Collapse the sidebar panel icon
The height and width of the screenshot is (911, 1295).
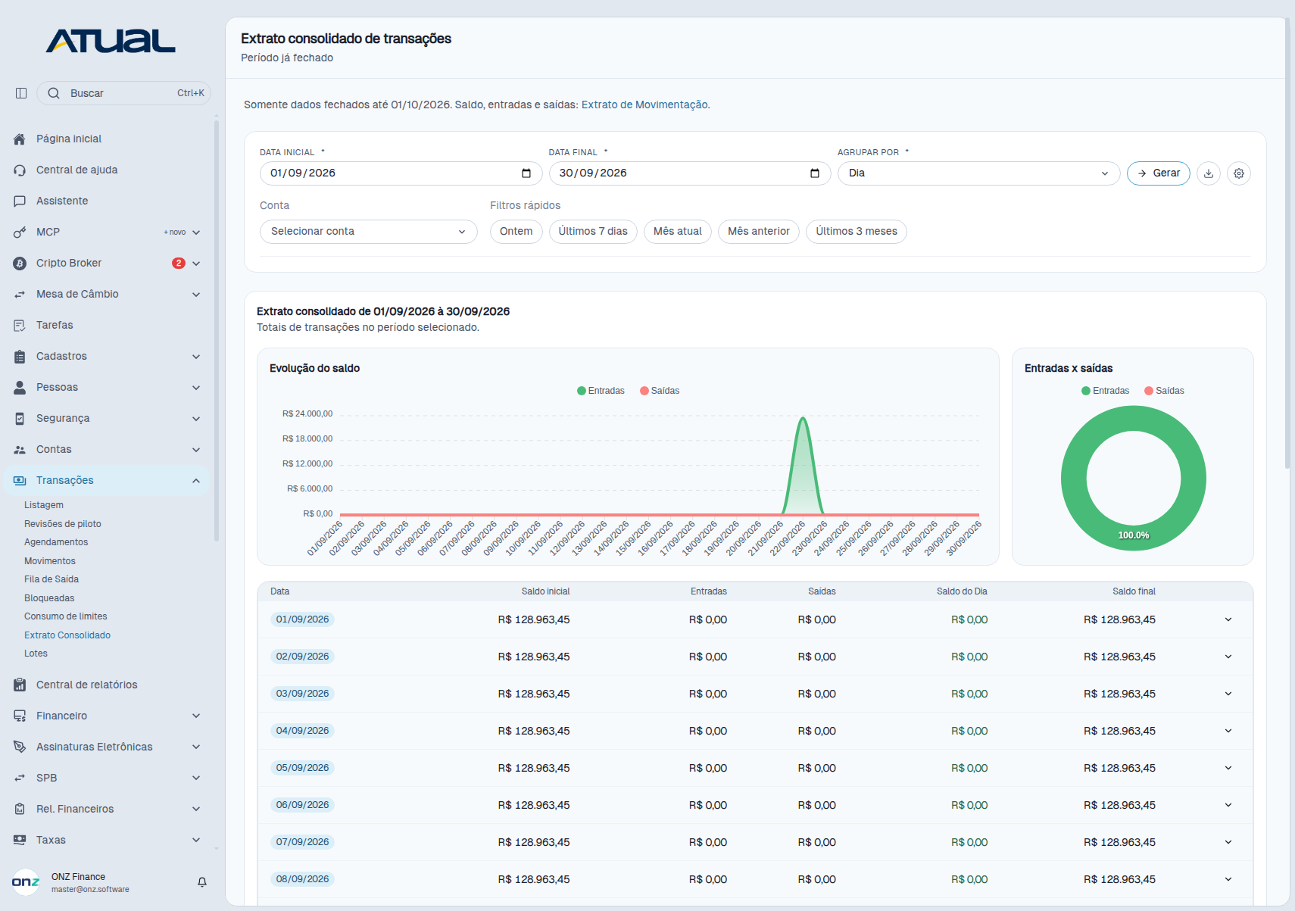point(21,93)
